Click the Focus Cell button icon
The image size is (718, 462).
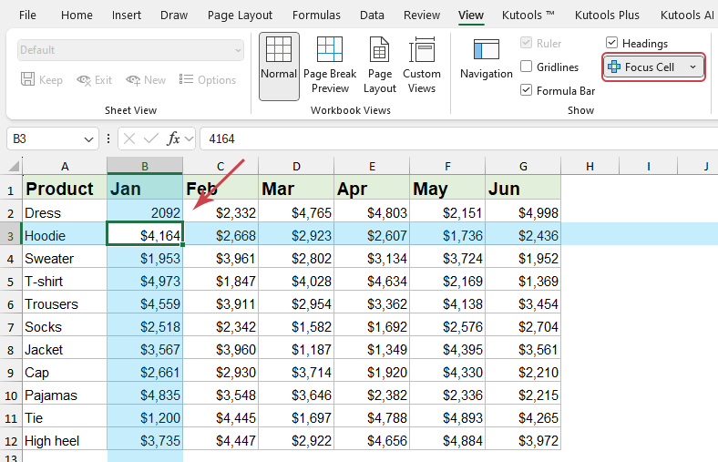click(x=614, y=67)
